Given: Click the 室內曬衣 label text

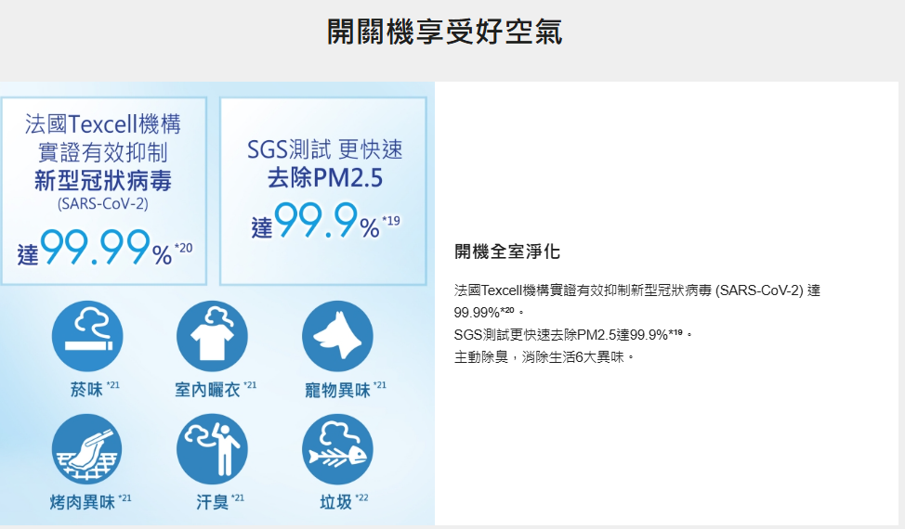Looking at the screenshot, I should (x=207, y=390).
